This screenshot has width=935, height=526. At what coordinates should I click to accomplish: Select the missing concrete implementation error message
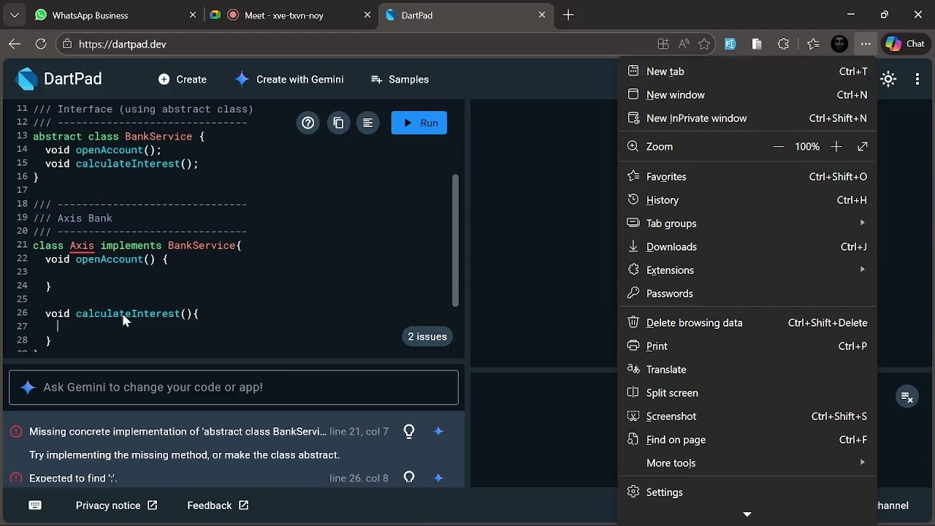click(x=178, y=432)
